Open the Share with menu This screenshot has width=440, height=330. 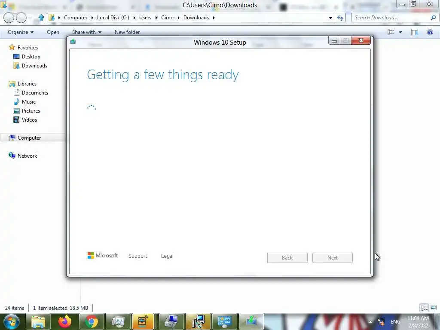87,32
